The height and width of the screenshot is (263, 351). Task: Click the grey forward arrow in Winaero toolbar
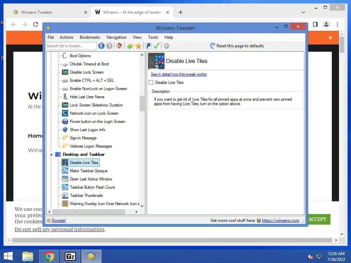(109, 46)
